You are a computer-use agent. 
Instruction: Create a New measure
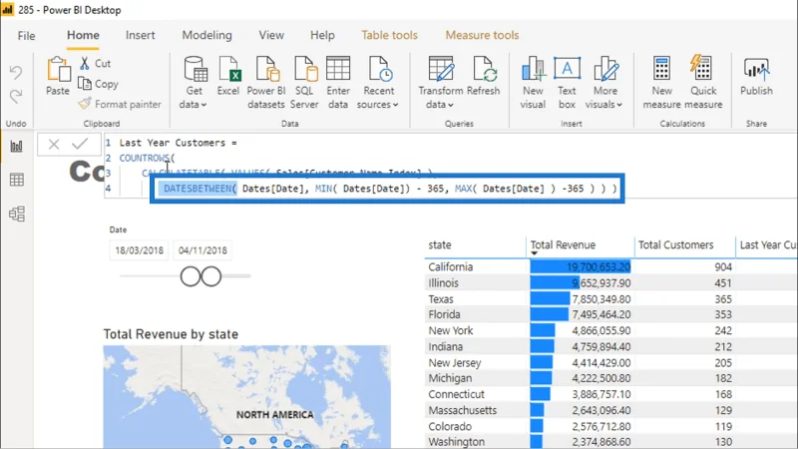tap(661, 83)
